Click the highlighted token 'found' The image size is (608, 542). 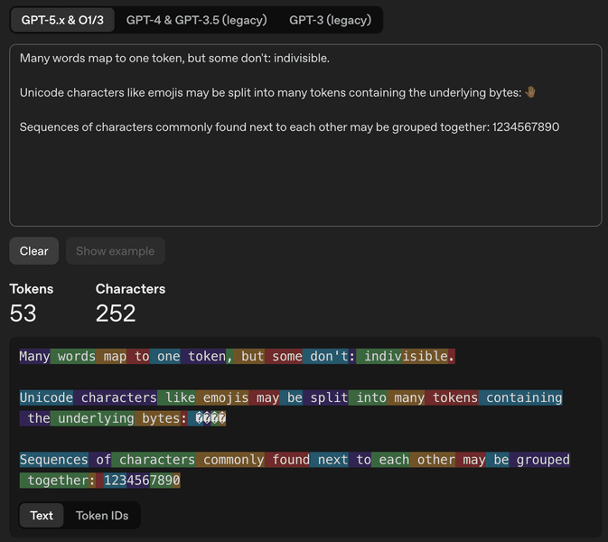point(287,460)
